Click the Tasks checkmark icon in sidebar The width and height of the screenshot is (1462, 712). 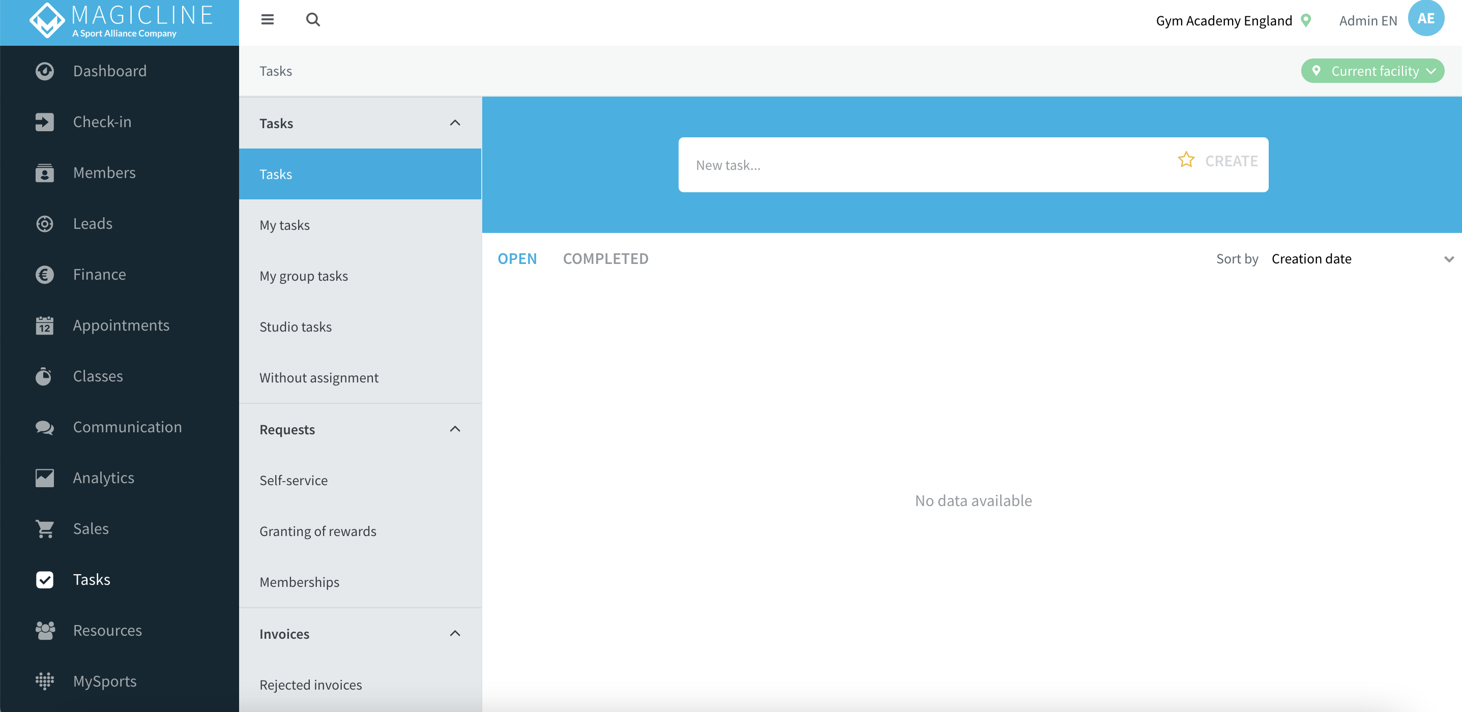click(44, 580)
